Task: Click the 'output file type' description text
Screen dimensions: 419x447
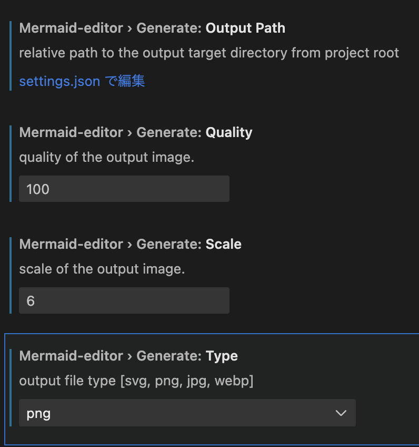Action: (136, 381)
